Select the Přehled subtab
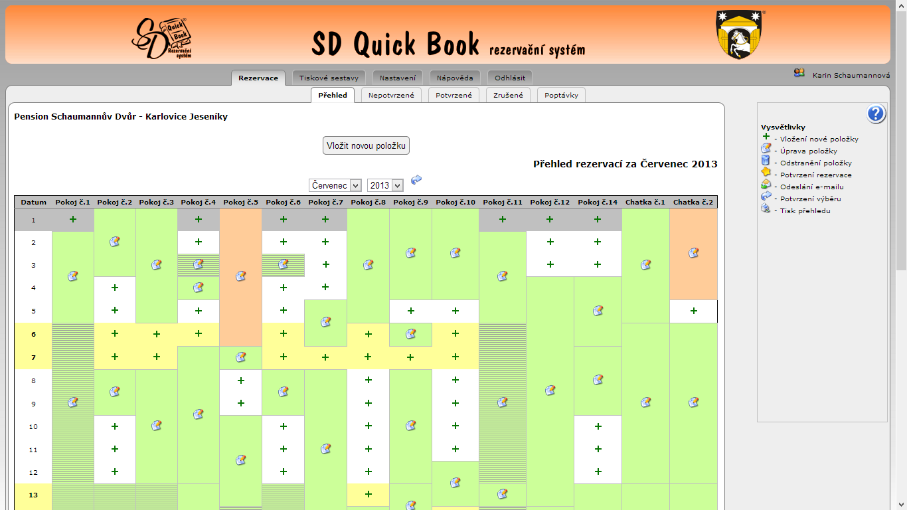Screen dimensions: 907x510 333,95
